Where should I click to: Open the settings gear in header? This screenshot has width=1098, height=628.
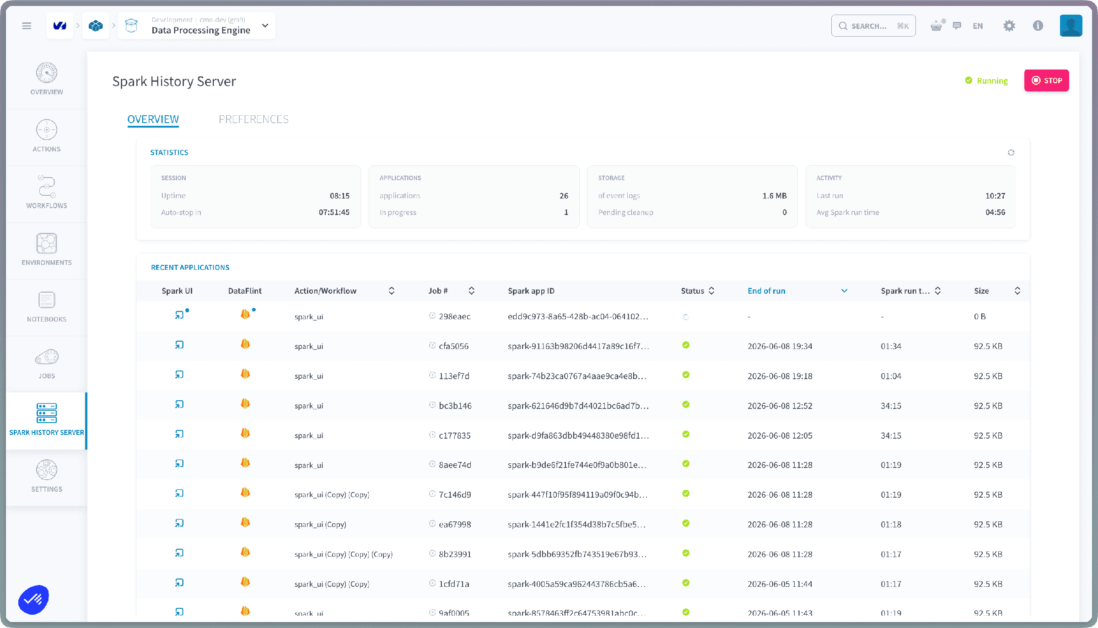coord(1009,26)
